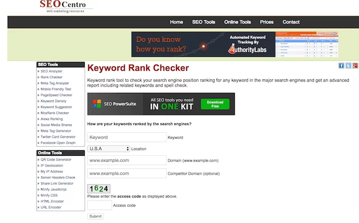This screenshot has height=223, width=359.
Task: Open the SEO Tools navigation menu
Action: [203, 22]
